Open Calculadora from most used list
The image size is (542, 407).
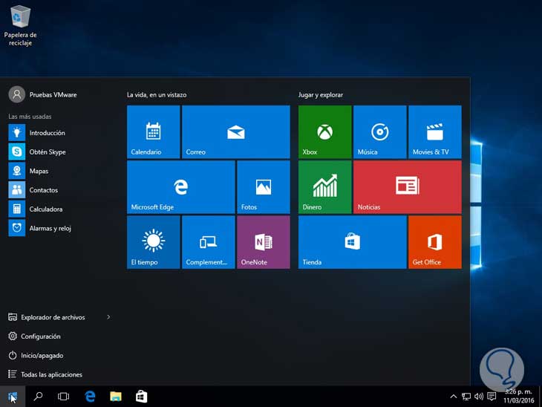point(45,209)
